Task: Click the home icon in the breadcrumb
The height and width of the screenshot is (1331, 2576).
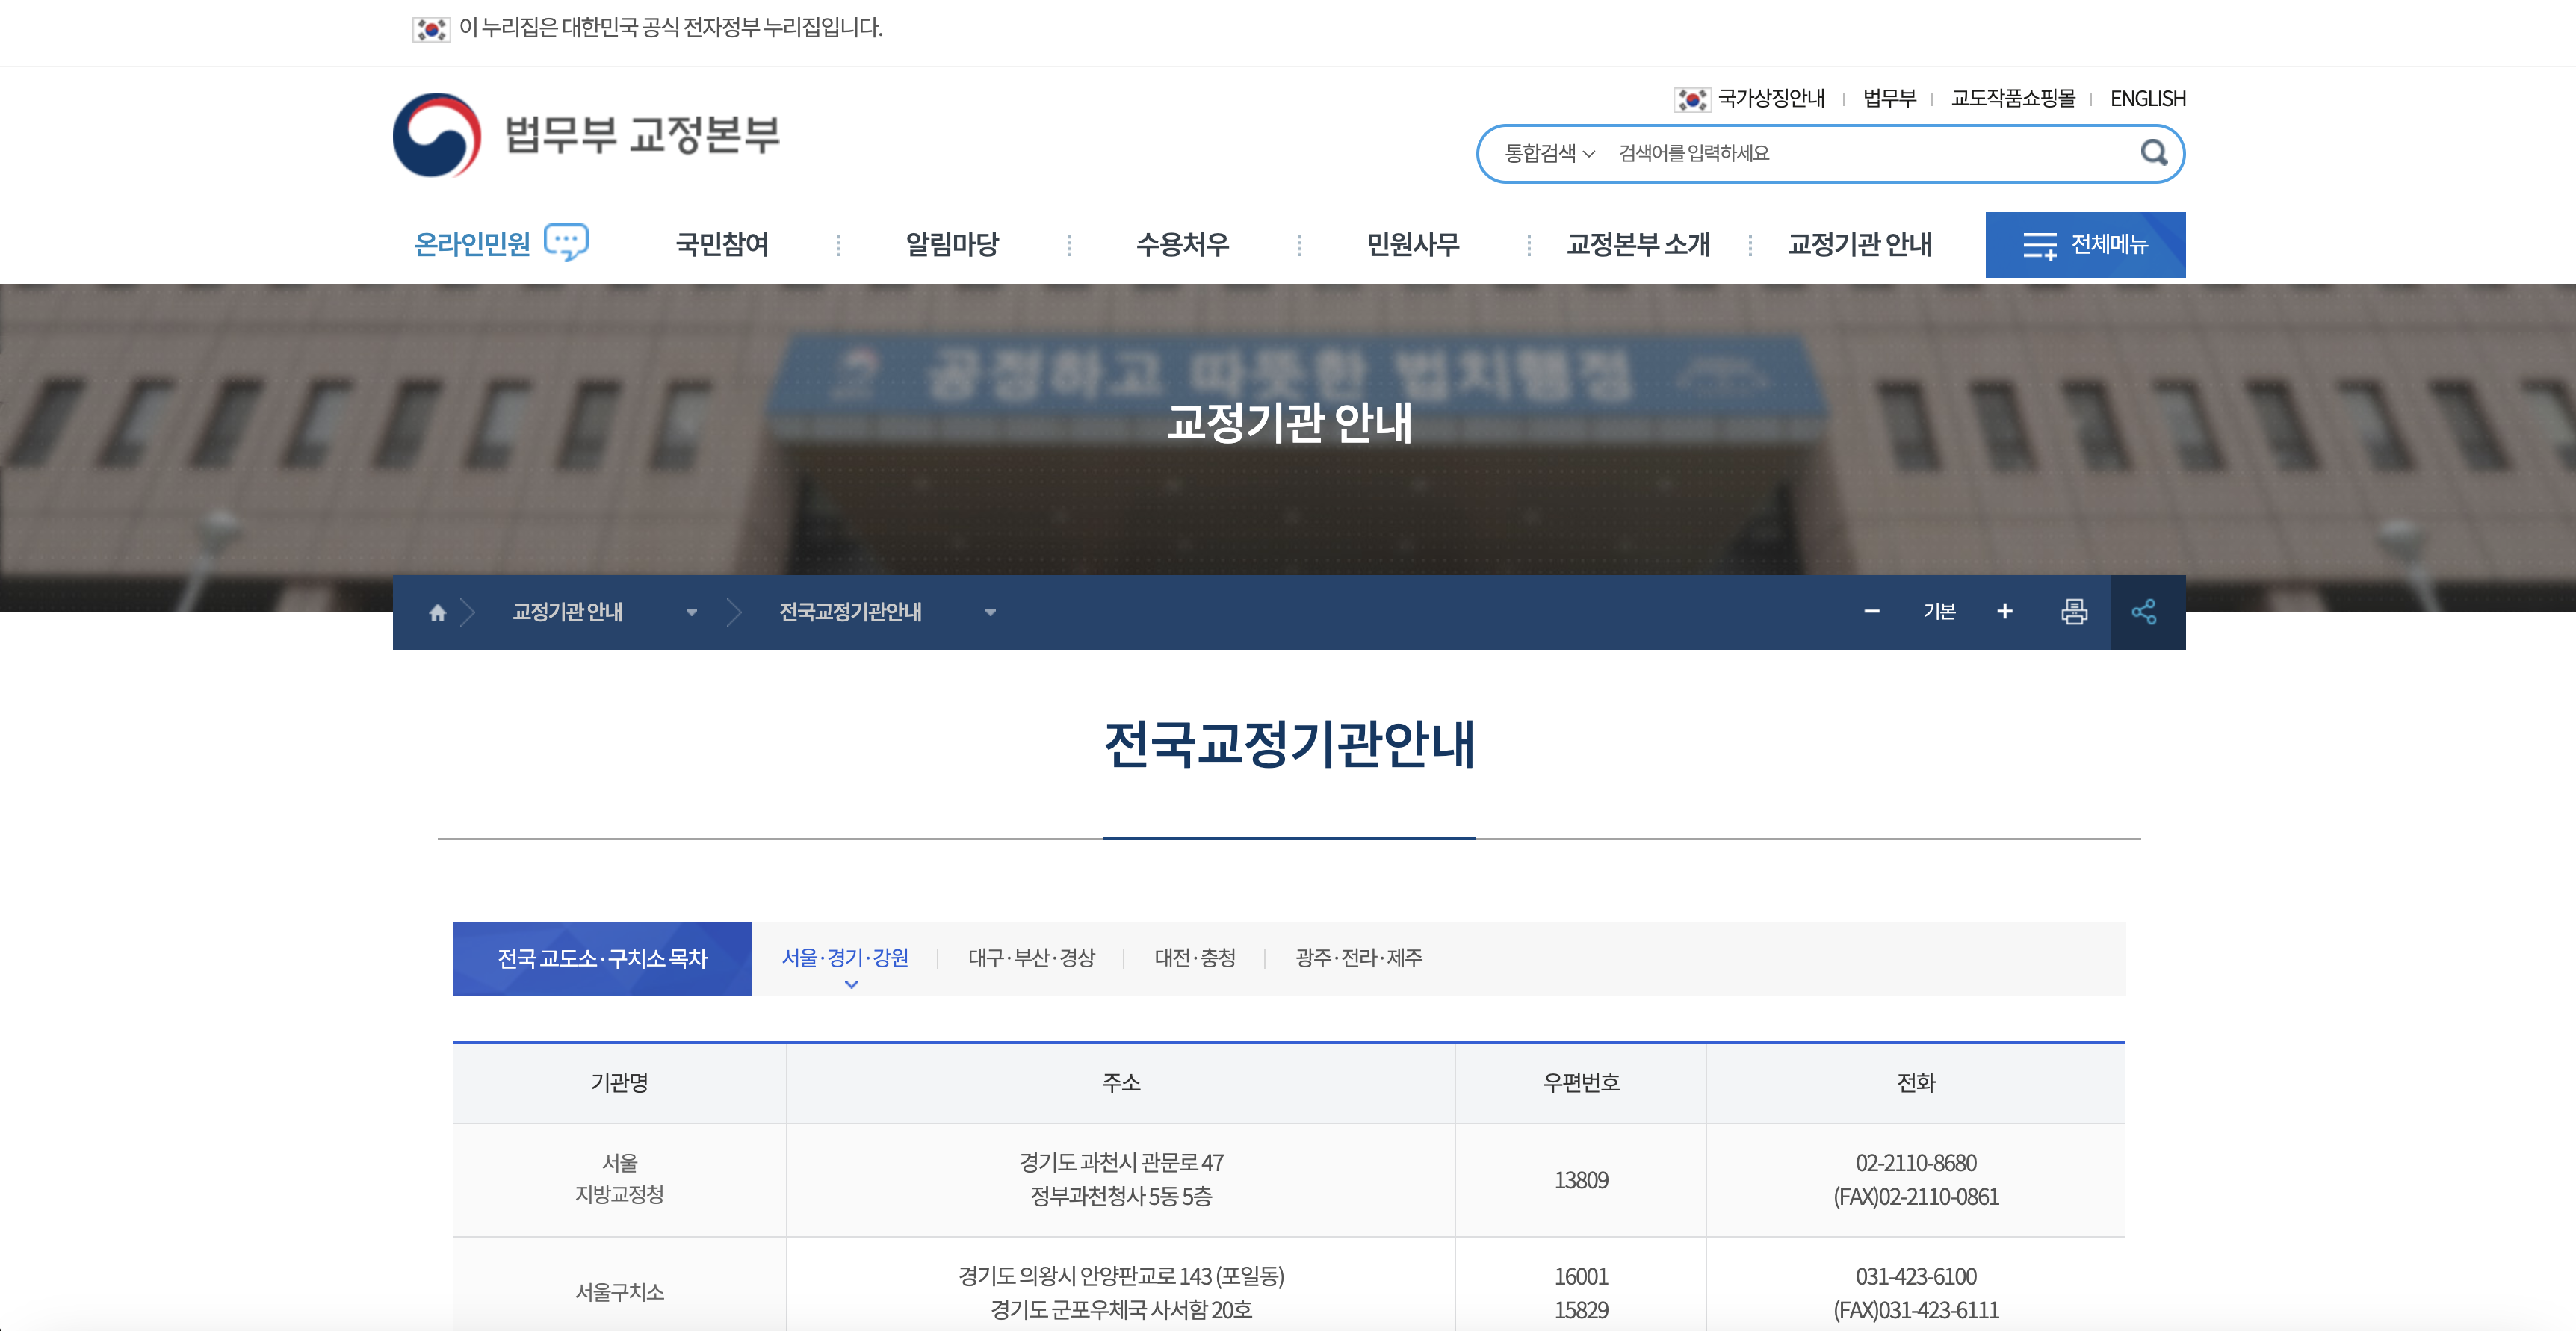Action: [x=437, y=612]
